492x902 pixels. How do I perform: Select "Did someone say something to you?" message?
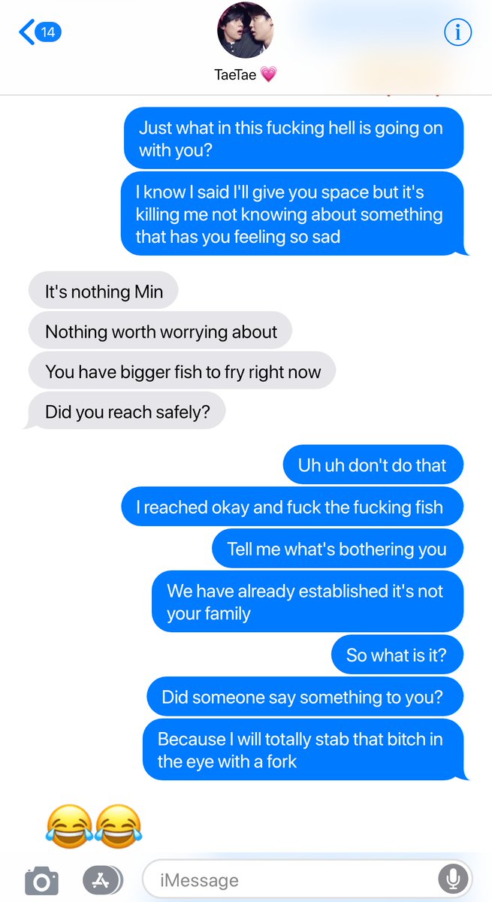pyautogui.click(x=304, y=696)
